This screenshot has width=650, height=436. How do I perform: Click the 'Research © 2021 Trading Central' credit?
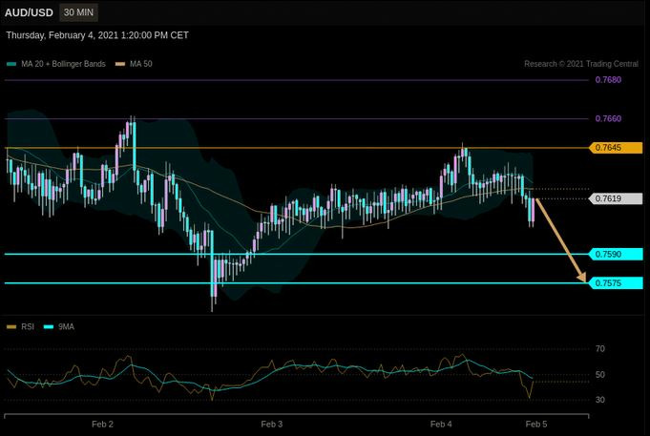(x=581, y=64)
